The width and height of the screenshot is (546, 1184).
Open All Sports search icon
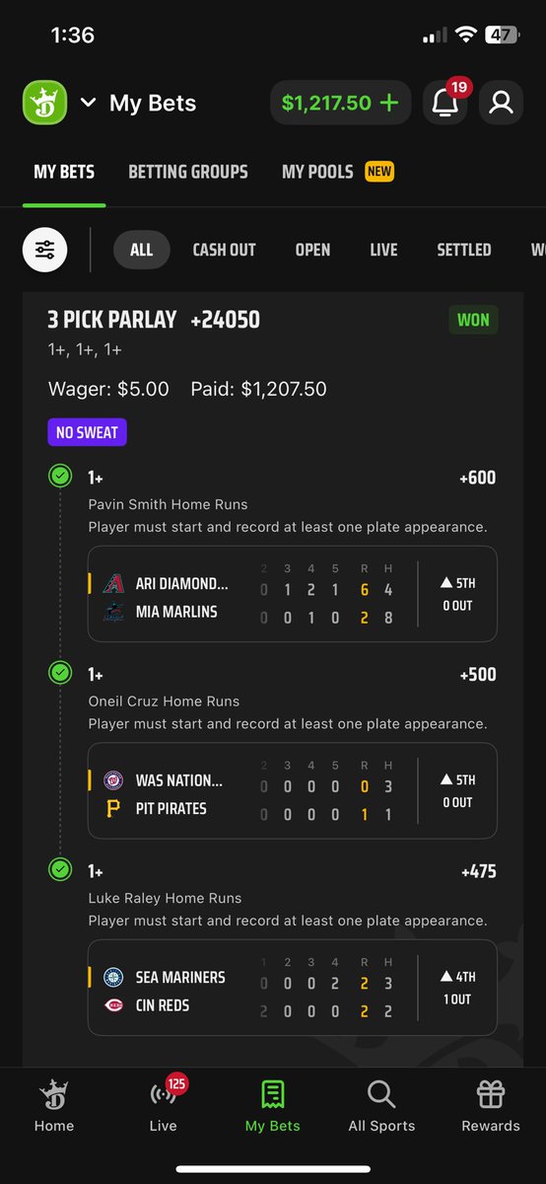point(381,1105)
